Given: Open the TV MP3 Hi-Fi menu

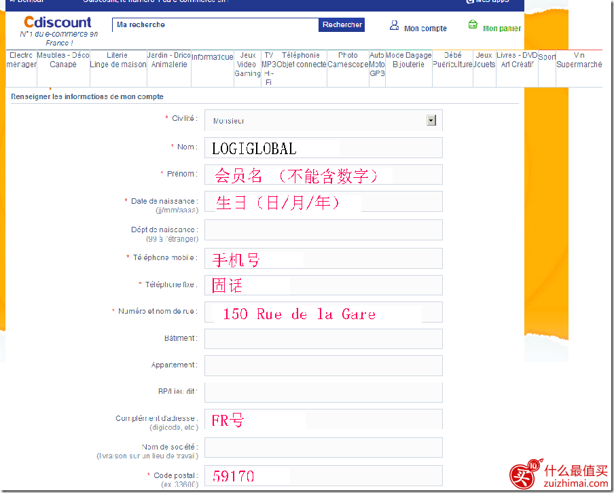Looking at the screenshot, I should [x=269, y=69].
